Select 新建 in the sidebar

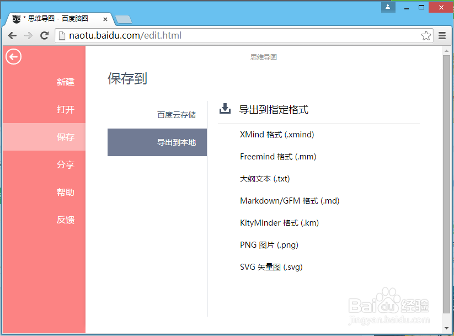[44, 82]
